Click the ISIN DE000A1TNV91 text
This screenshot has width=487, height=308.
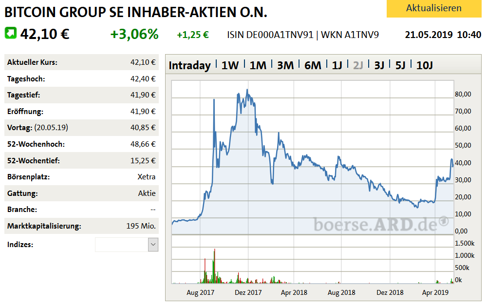coord(270,35)
